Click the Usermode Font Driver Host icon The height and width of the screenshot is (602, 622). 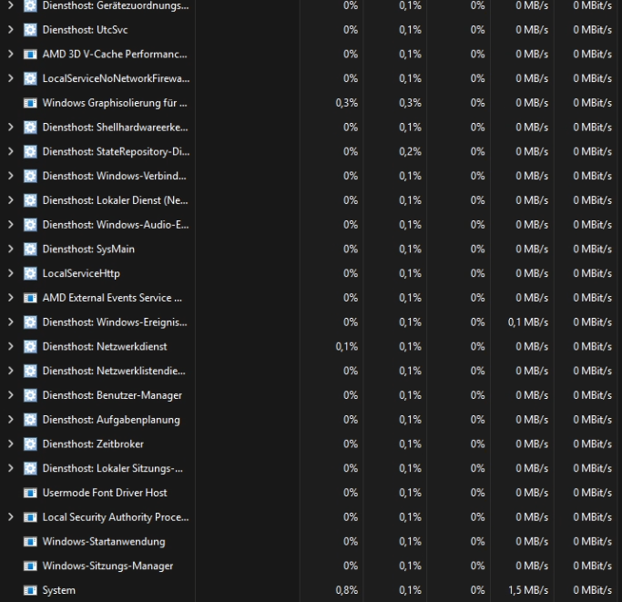(x=30, y=493)
